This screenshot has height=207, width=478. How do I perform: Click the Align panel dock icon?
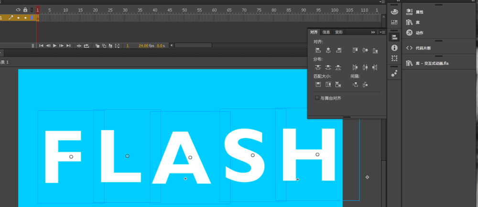click(x=394, y=37)
